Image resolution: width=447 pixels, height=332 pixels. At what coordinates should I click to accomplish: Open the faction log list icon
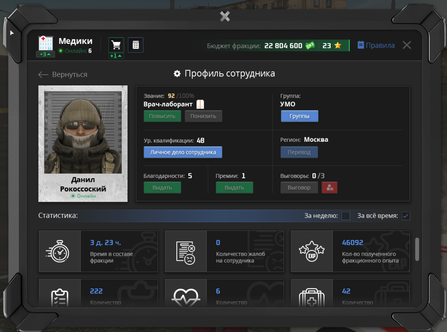coord(136,45)
